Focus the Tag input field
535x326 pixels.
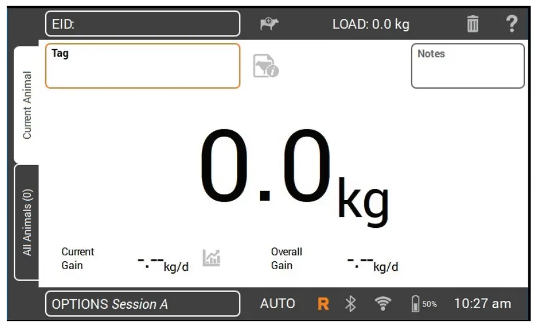143,66
